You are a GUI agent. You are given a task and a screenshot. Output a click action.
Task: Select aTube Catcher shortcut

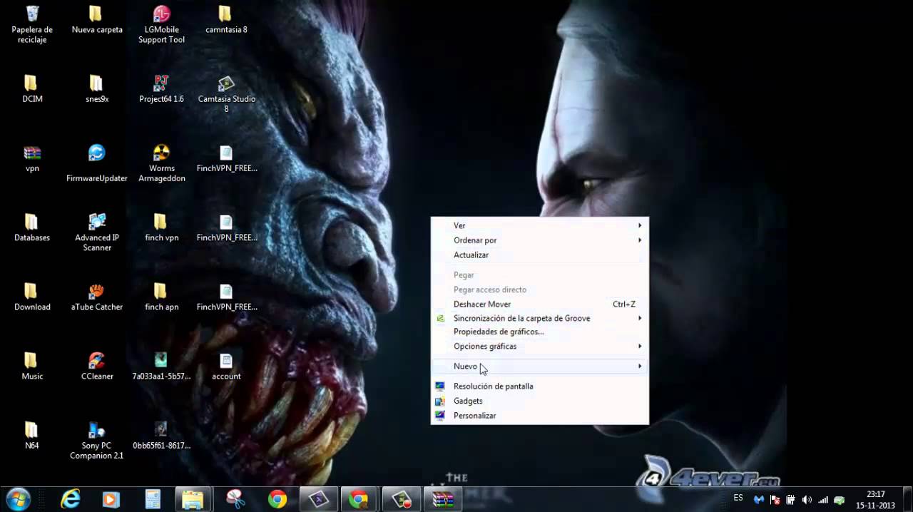click(97, 296)
